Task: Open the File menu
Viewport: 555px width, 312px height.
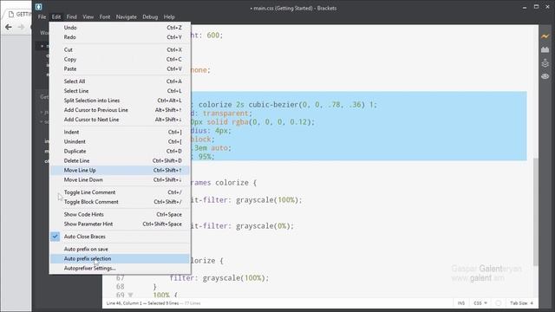Action: 42,16
